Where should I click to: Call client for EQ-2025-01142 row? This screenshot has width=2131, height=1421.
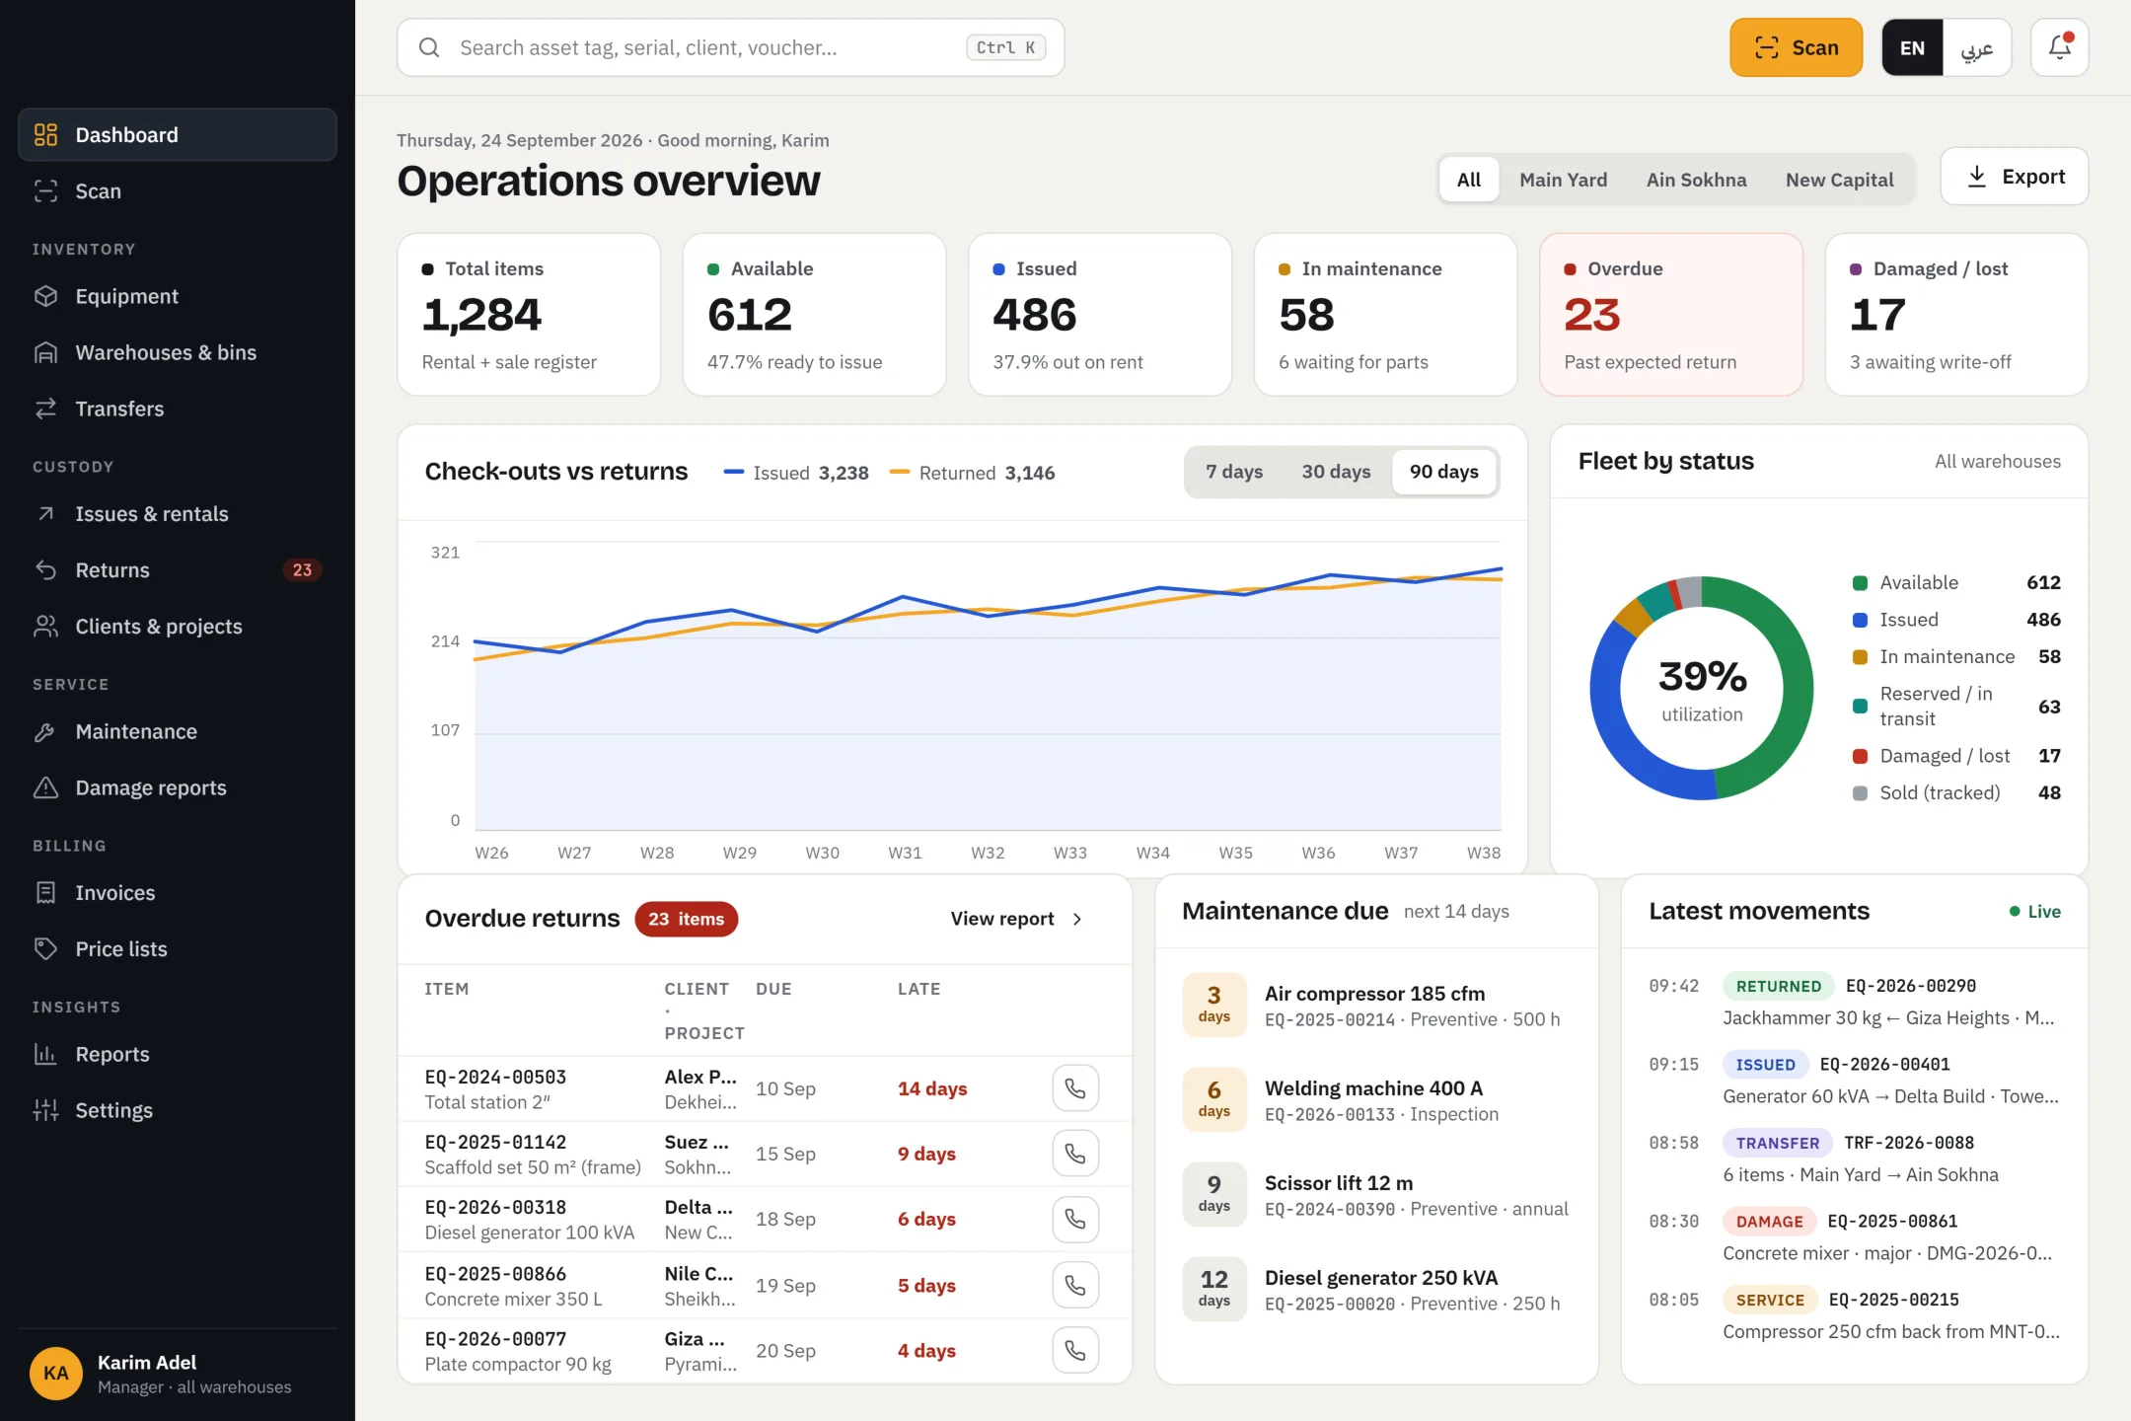1075,1154
